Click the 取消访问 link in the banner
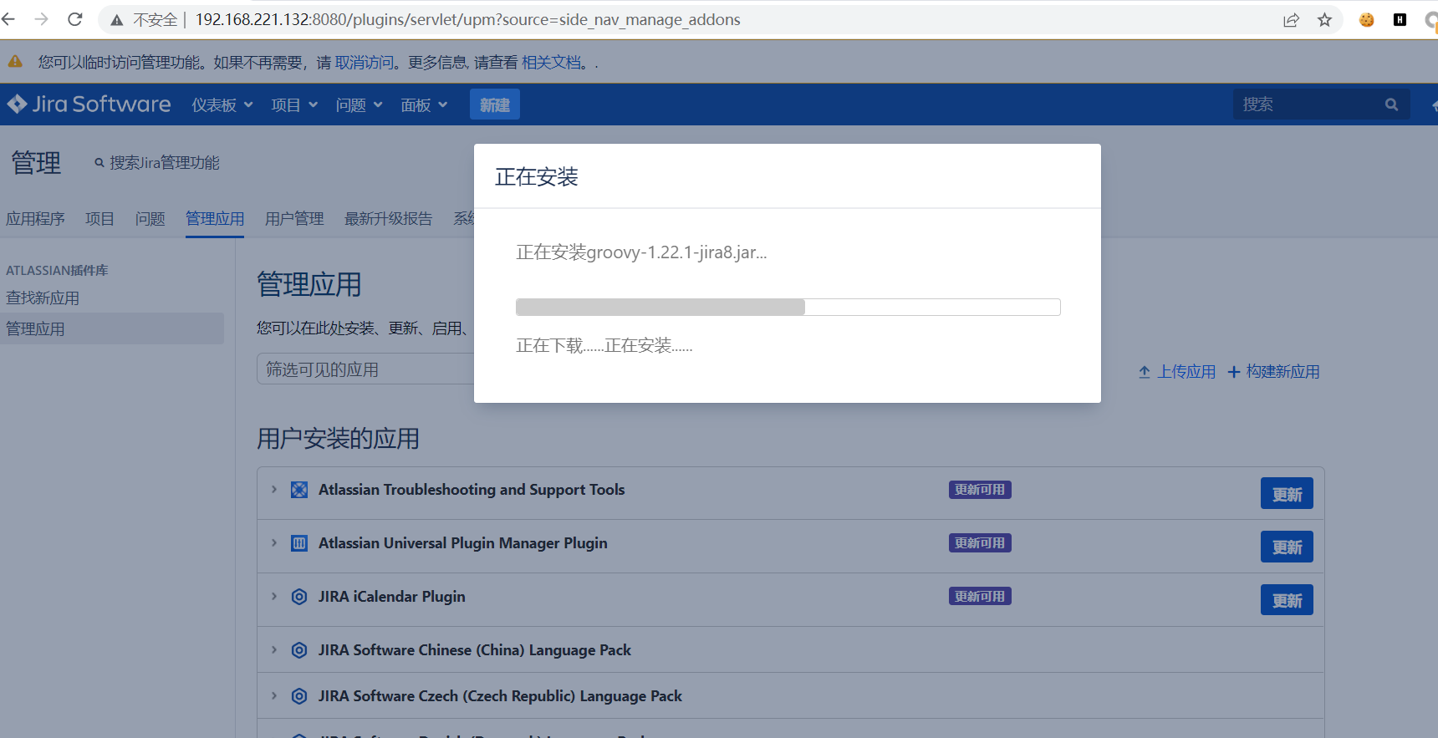Image resolution: width=1438 pixels, height=738 pixels. coord(364,63)
